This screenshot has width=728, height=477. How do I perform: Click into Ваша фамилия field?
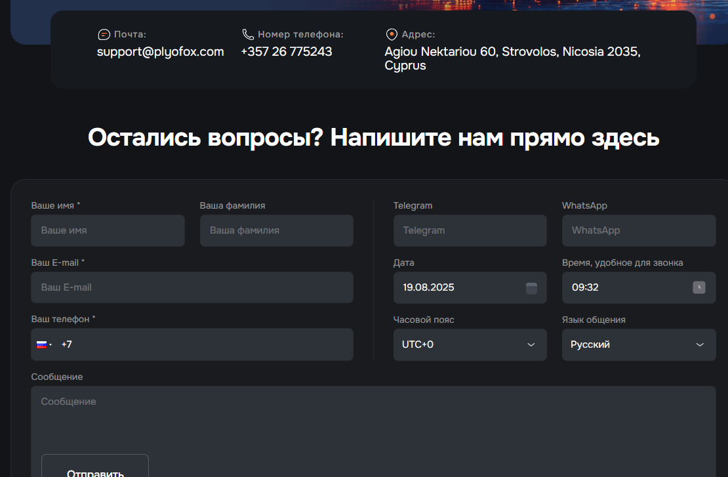tap(276, 231)
